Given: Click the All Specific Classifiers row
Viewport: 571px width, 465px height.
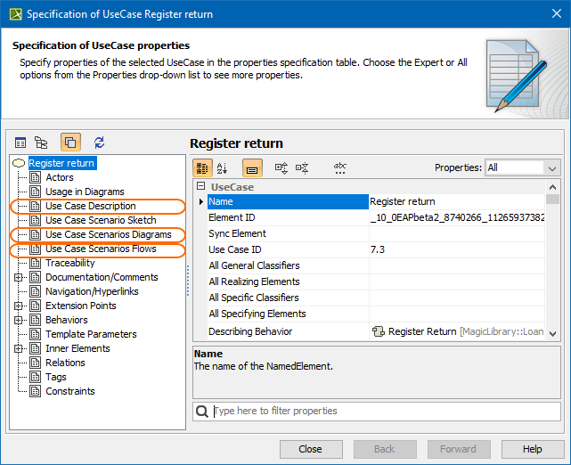Looking at the screenshot, I should (x=376, y=298).
